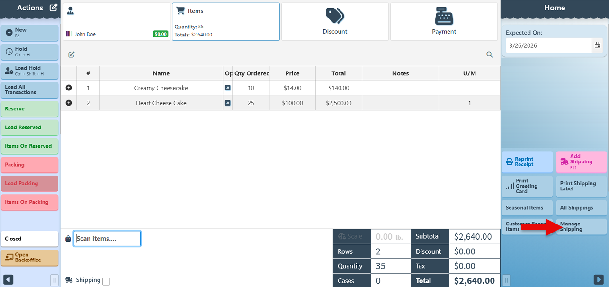Expand the Heart Cheese Cake row plus button

click(x=69, y=103)
